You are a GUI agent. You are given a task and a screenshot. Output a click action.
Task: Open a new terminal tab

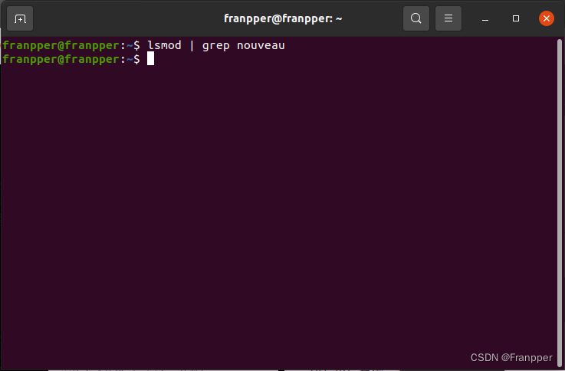click(x=20, y=18)
